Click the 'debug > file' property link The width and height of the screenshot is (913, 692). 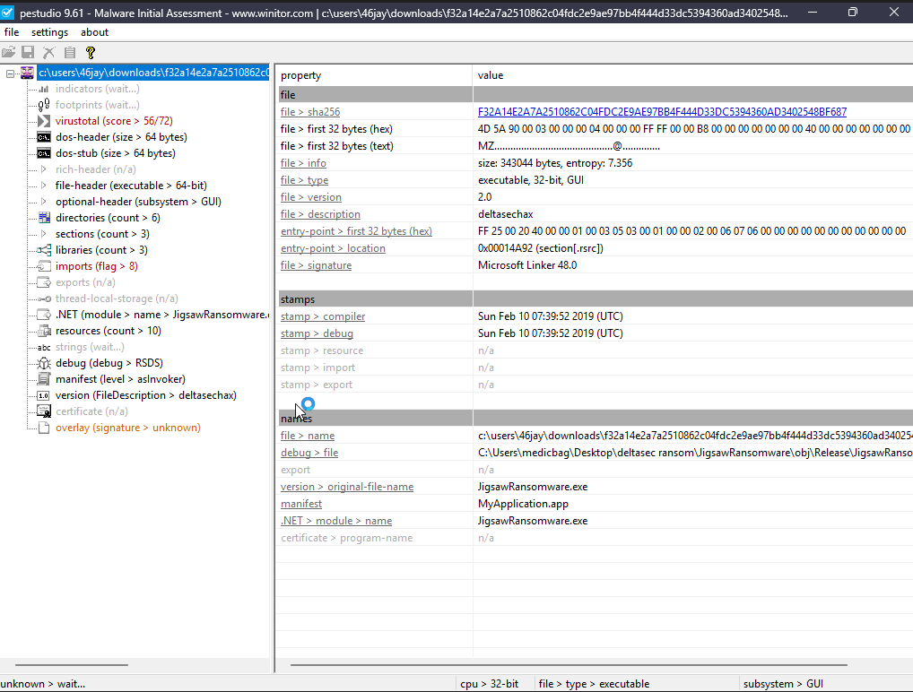309,452
